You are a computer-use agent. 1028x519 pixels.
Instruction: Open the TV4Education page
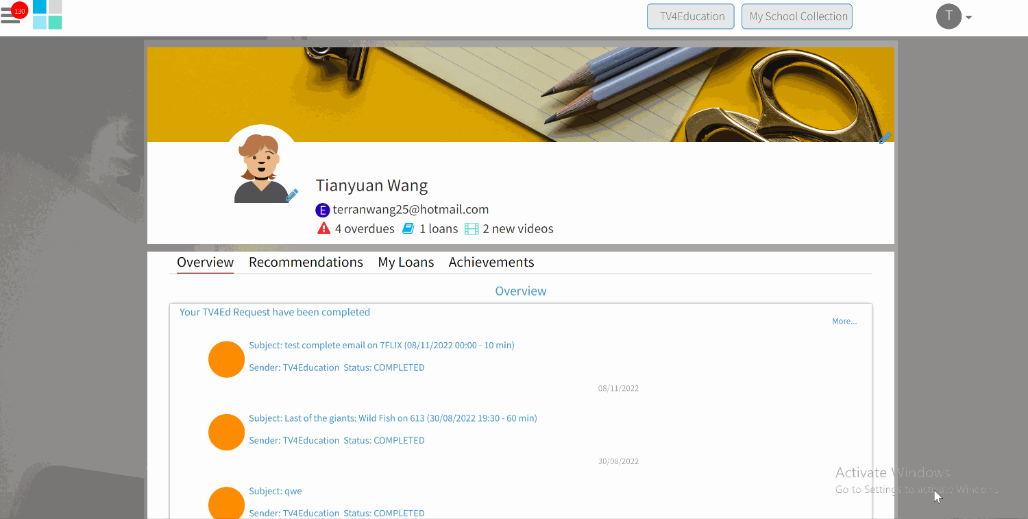[x=691, y=16]
